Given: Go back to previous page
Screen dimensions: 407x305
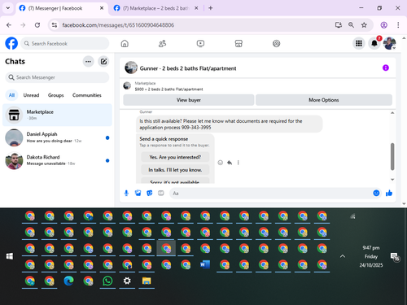Looking at the screenshot, I should tap(9, 25).
